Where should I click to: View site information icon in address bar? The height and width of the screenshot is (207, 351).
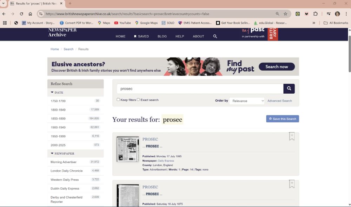[41, 14]
